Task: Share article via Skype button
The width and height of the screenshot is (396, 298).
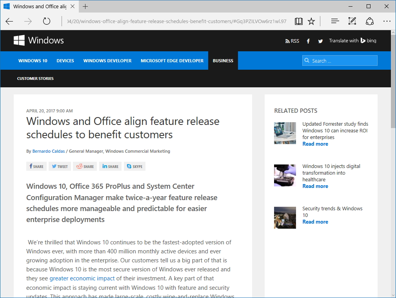Action: (134, 166)
